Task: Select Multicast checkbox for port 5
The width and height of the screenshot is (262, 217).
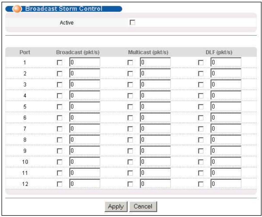Action: pyautogui.click(x=130, y=107)
